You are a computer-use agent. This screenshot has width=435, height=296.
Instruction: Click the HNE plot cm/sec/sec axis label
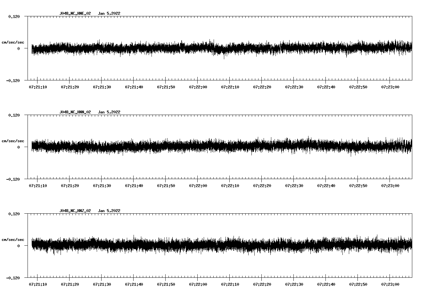click(13, 42)
